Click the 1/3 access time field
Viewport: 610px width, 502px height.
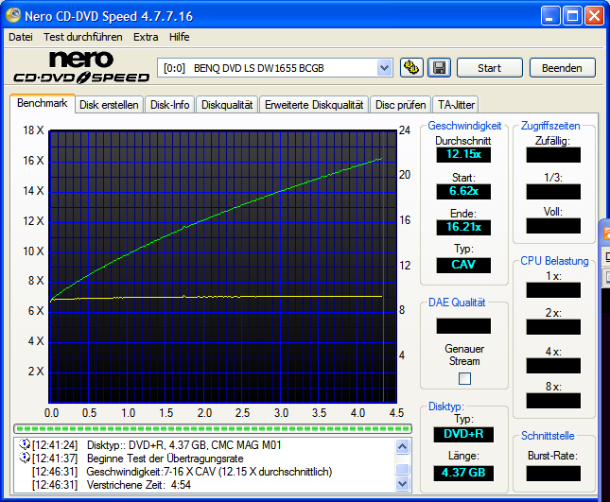click(553, 191)
